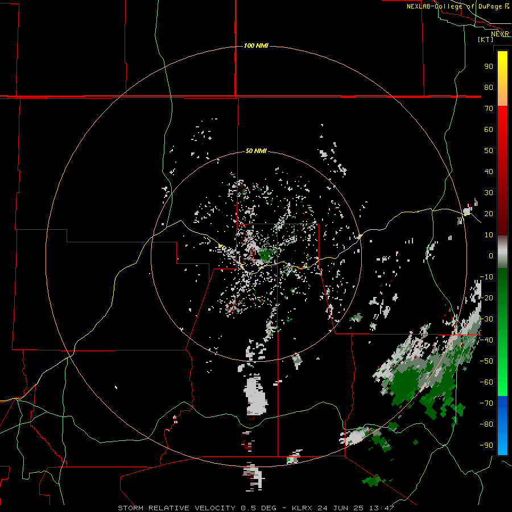Screen dimensions: 512x512
Task: Click the -80 value on the velocity scale
Action: click(486, 424)
